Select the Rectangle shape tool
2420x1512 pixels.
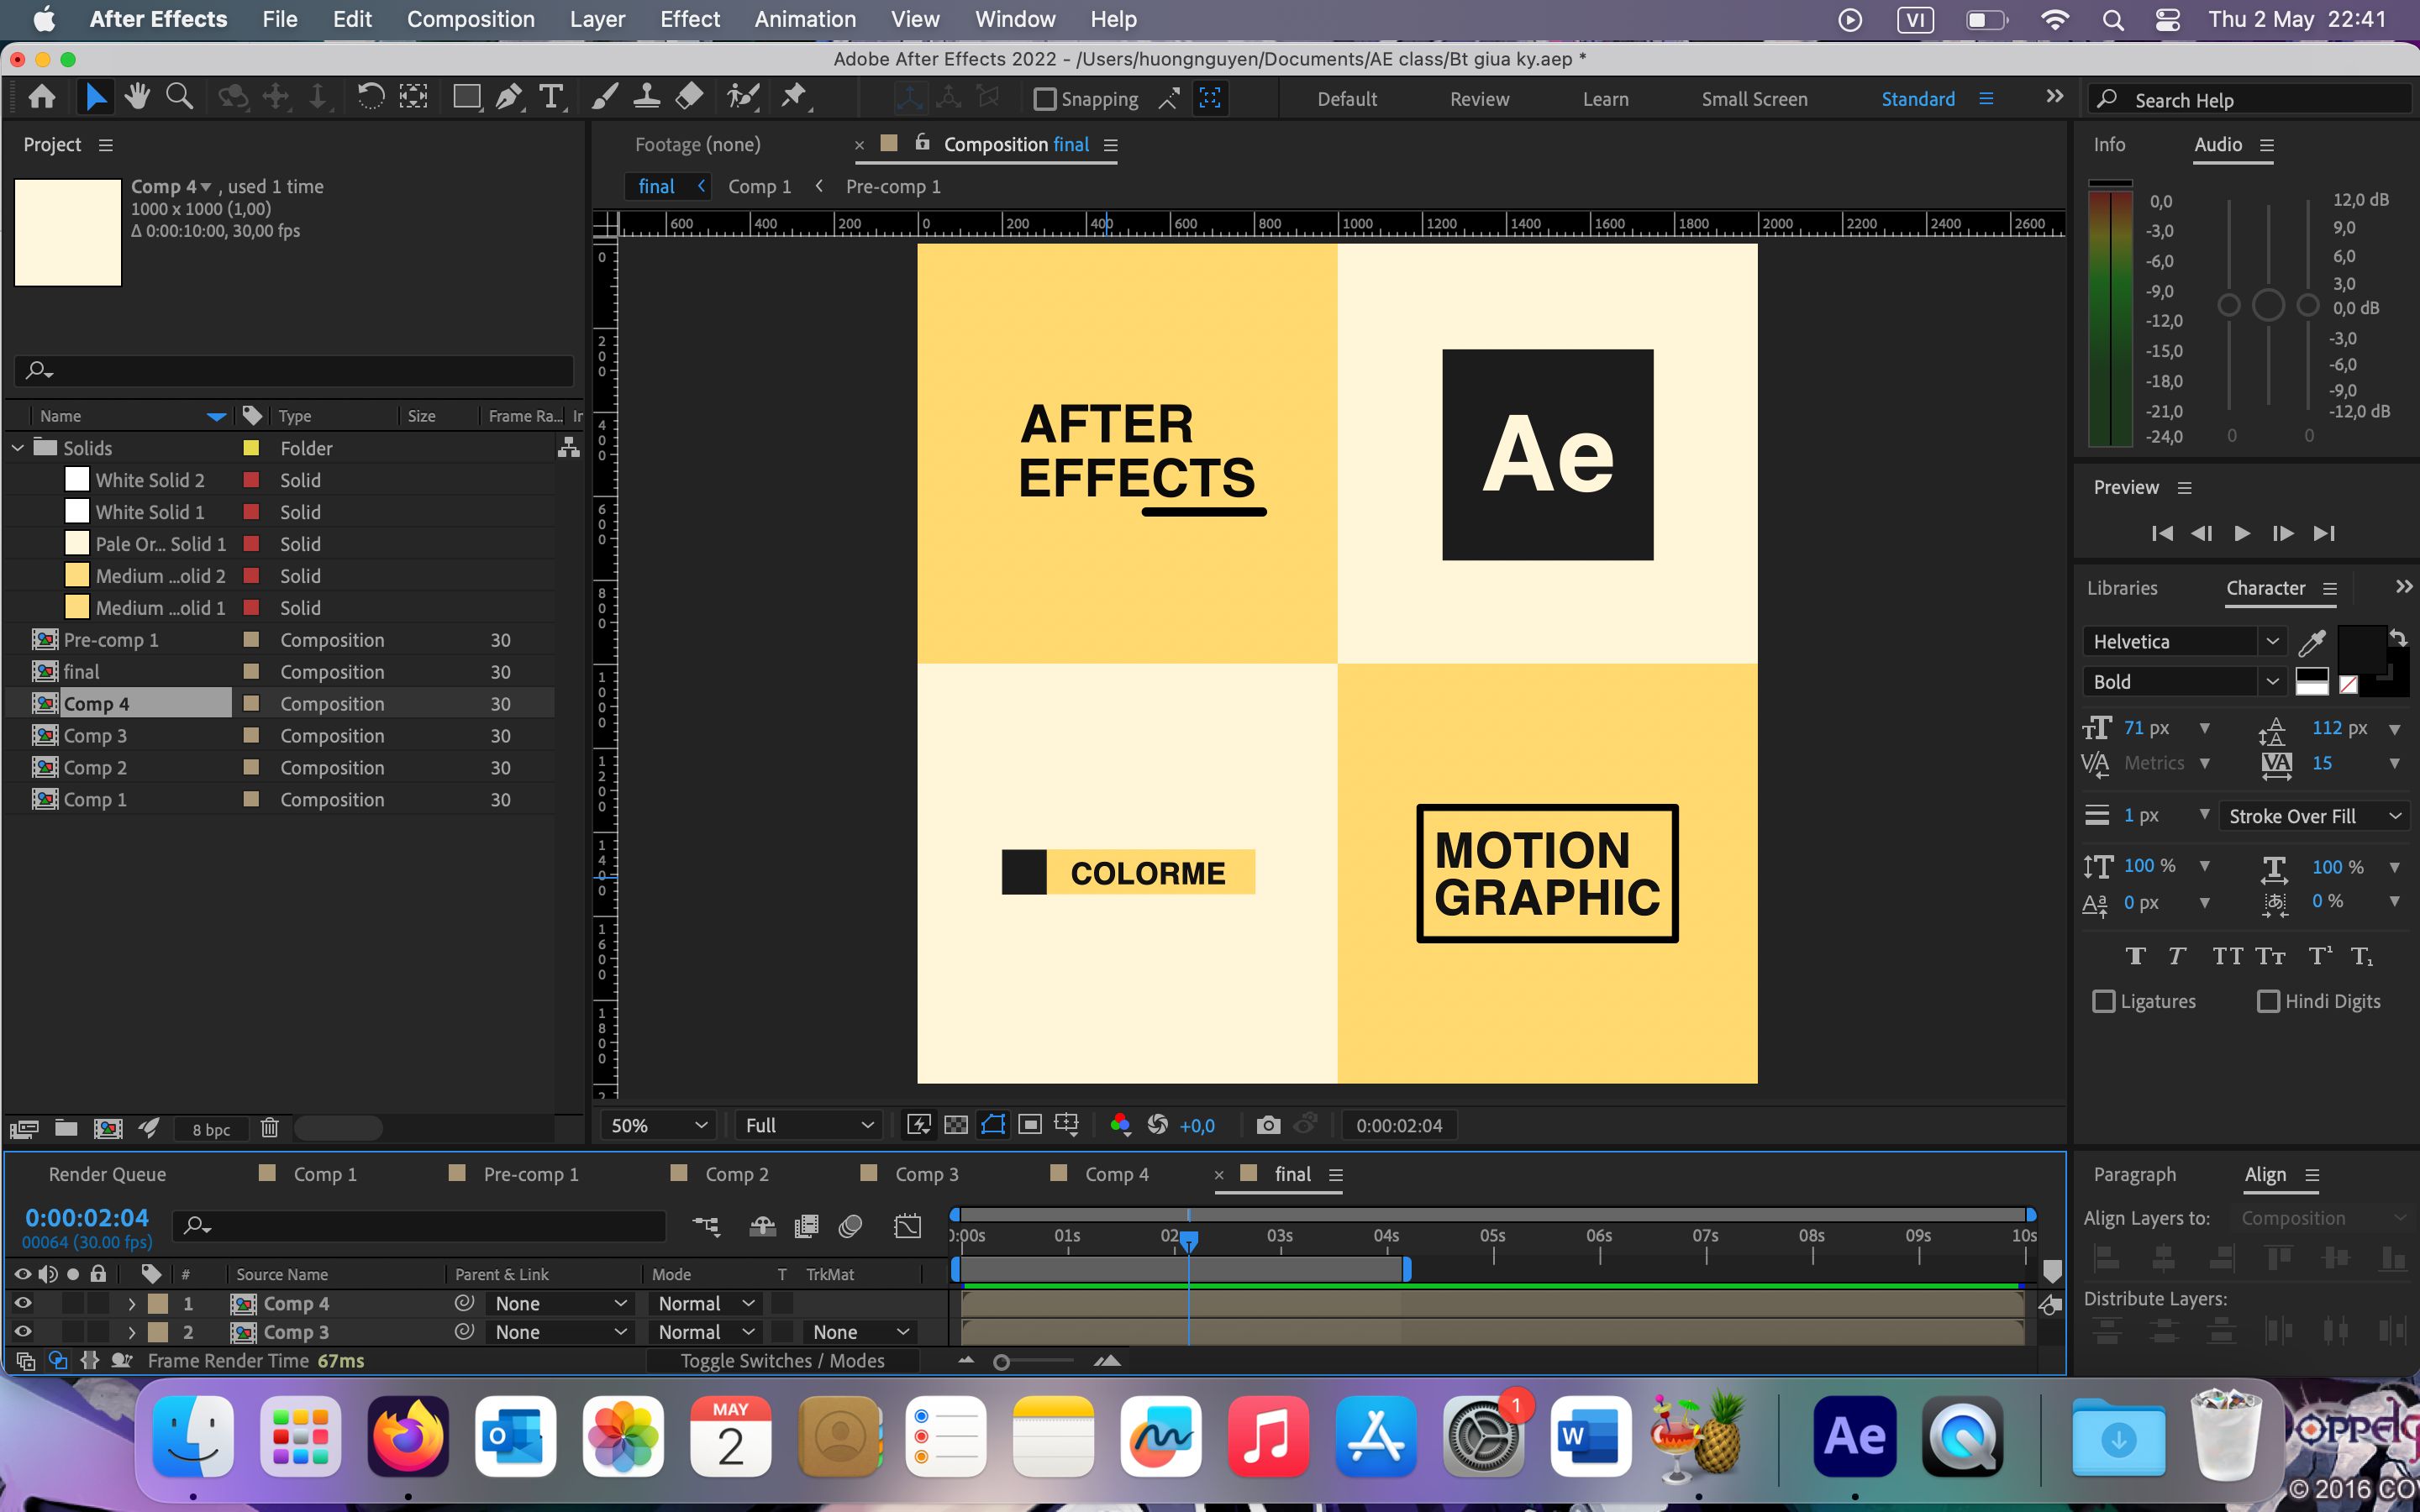[466, 97]
